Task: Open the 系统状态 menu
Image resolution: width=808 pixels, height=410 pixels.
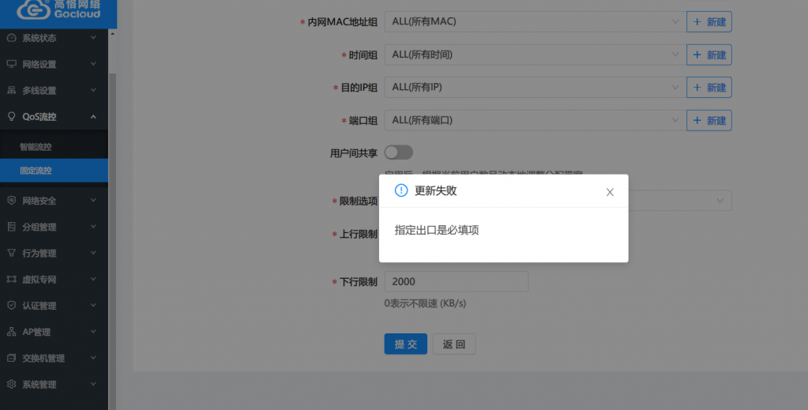Action: 54,38
